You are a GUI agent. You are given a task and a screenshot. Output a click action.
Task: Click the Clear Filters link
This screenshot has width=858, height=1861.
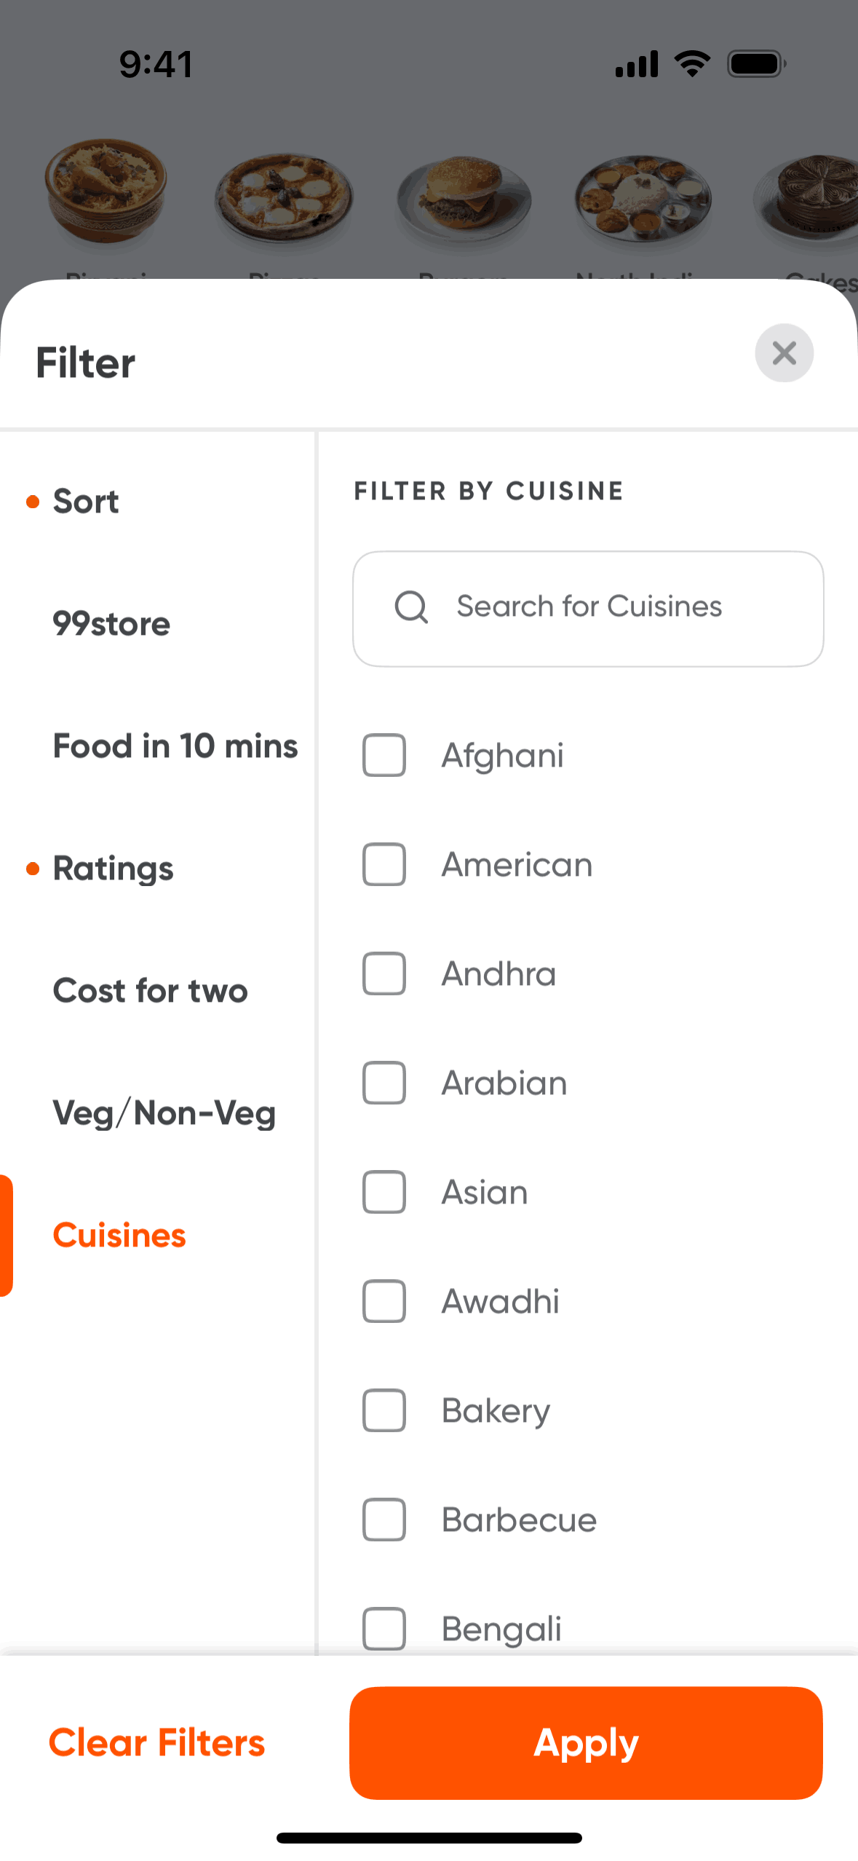tap(157, 1743)
